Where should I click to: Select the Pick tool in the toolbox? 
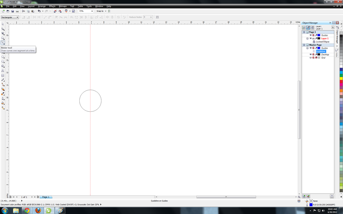(3, 24)
